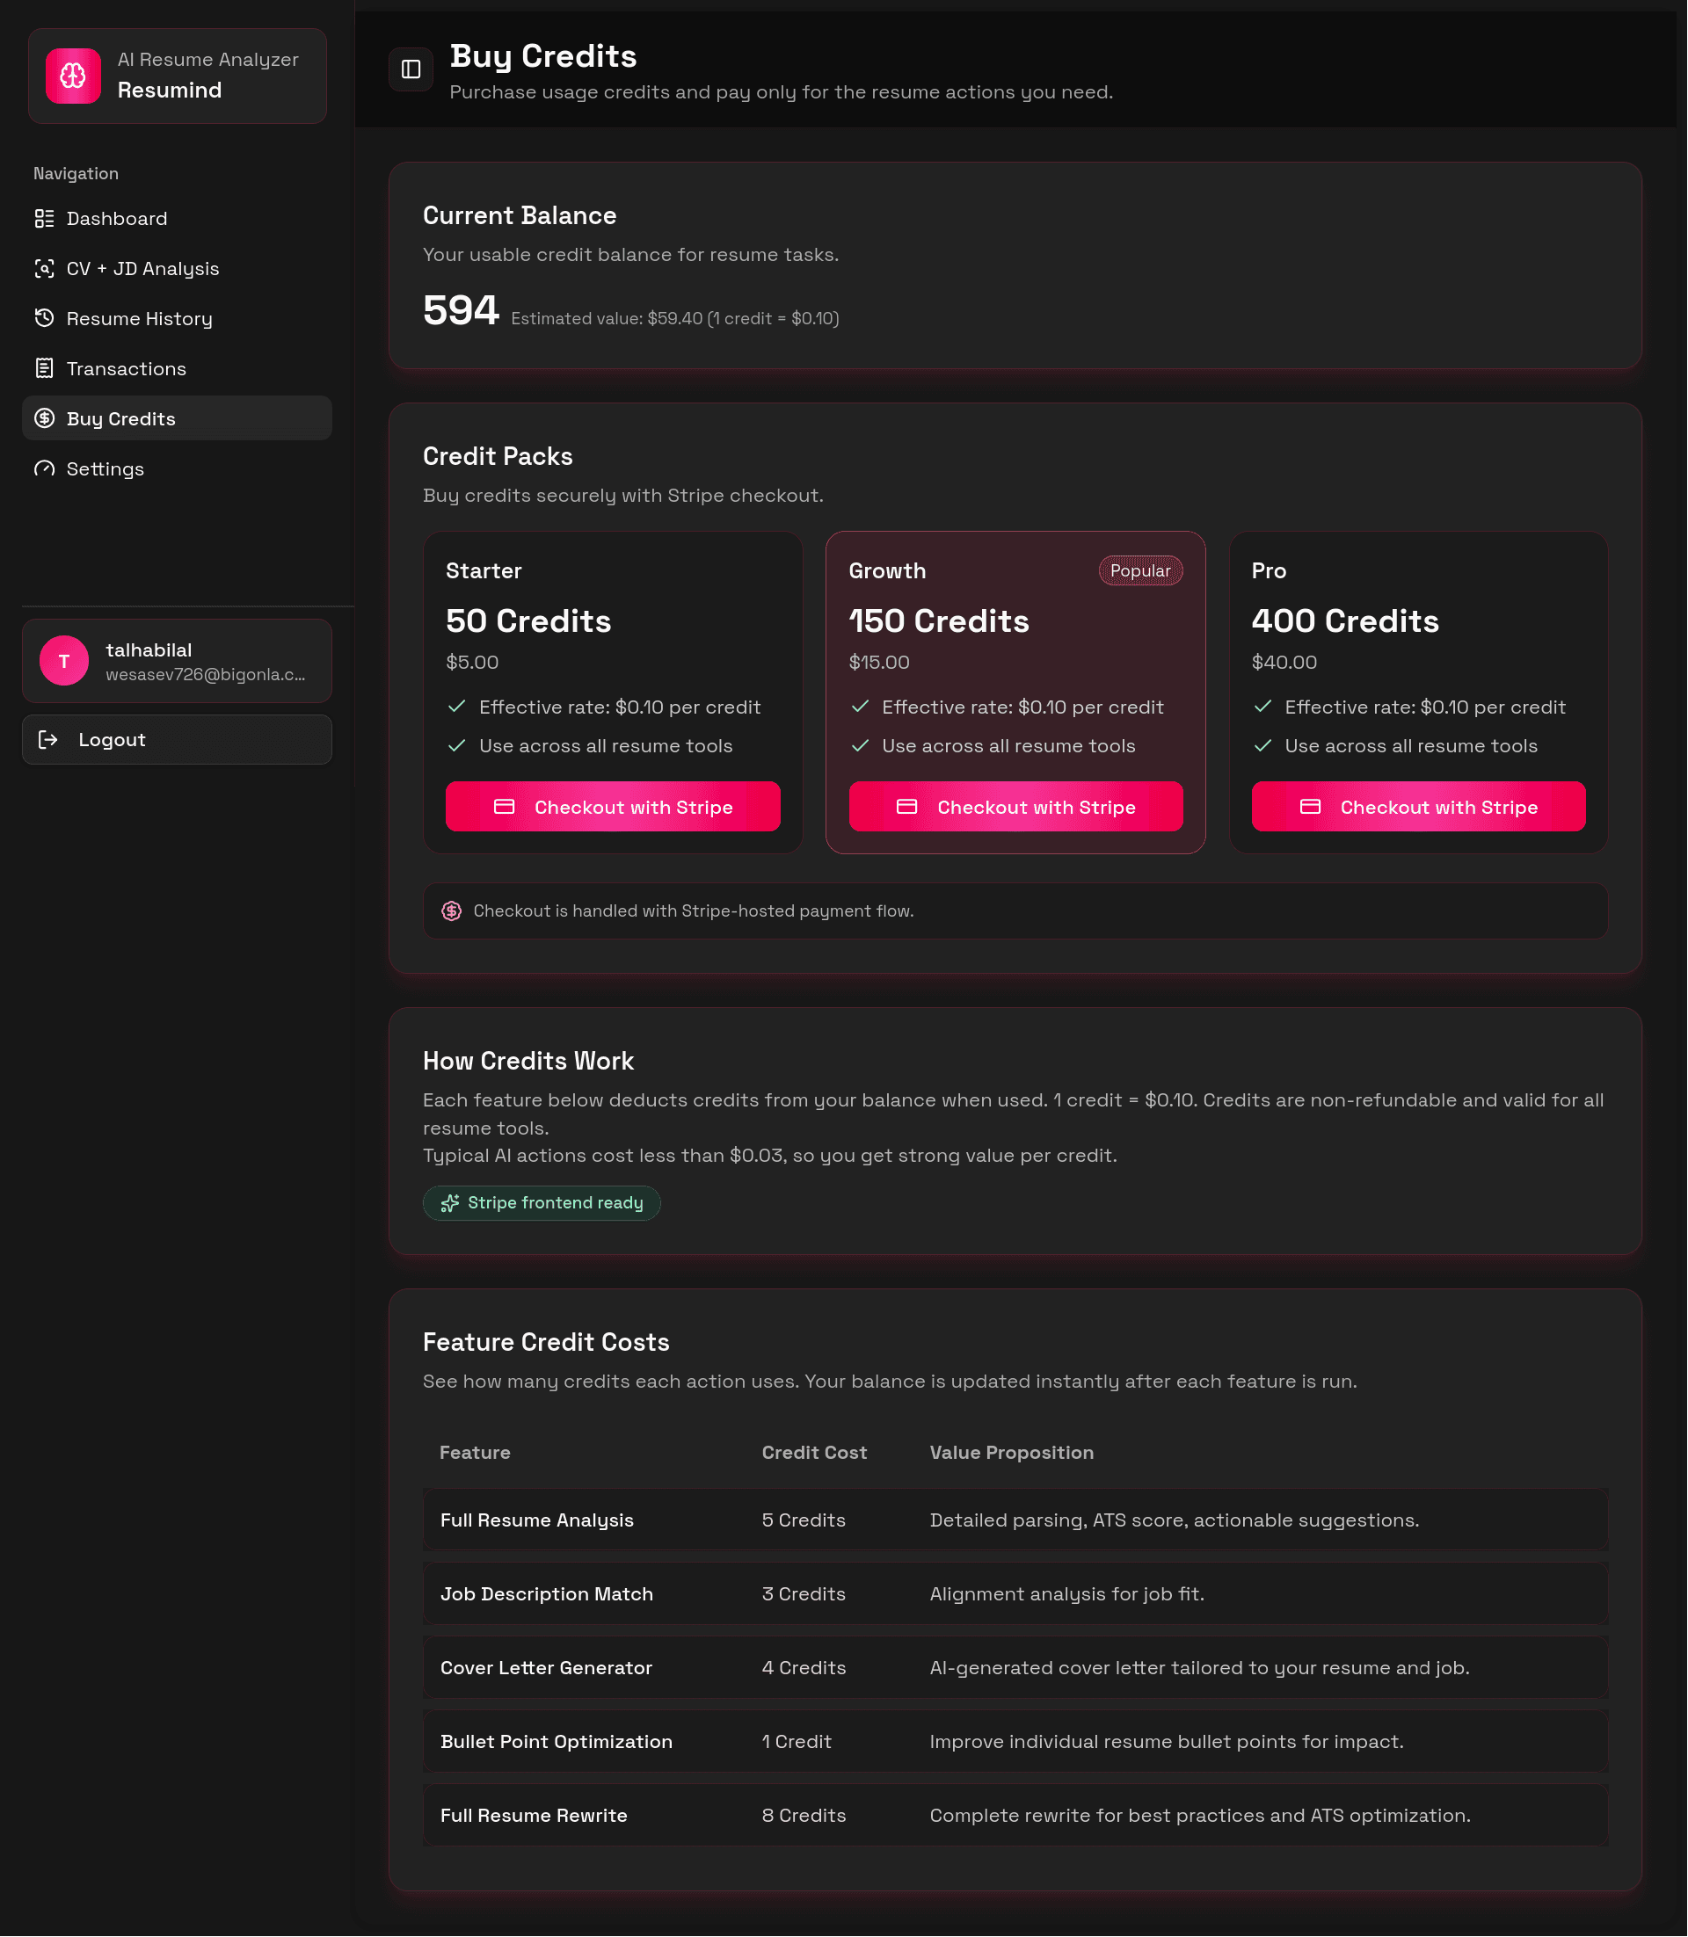Click the 8 Credits cost cell
The image size is (1688, 1937).
[x=804, y=1817]
